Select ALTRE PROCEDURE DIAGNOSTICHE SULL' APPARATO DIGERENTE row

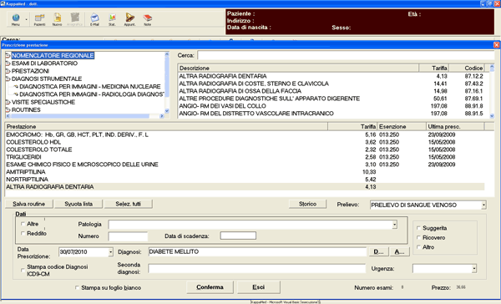point(331,99)
